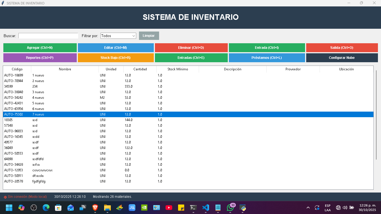Click inside the Buscar search field
This screenshot has width=381, height=214.
click(48, 36)
